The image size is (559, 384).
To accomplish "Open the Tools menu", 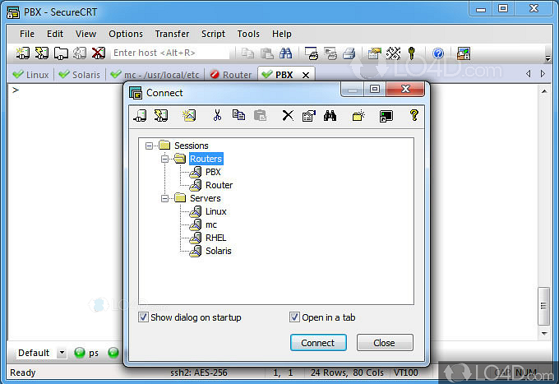I will [248, 34].
